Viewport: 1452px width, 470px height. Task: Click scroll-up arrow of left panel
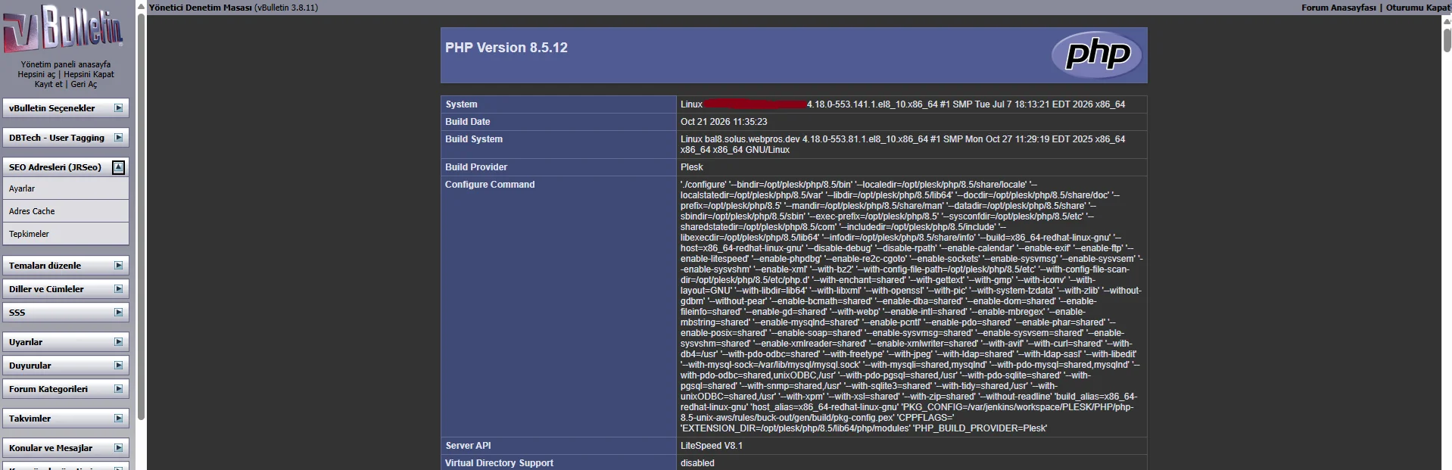[141, 6]
